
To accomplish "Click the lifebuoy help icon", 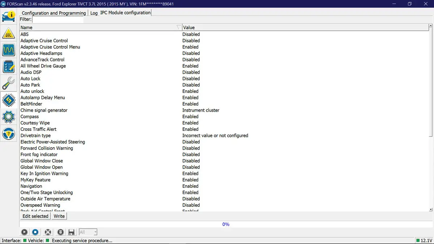I will 48,232.
